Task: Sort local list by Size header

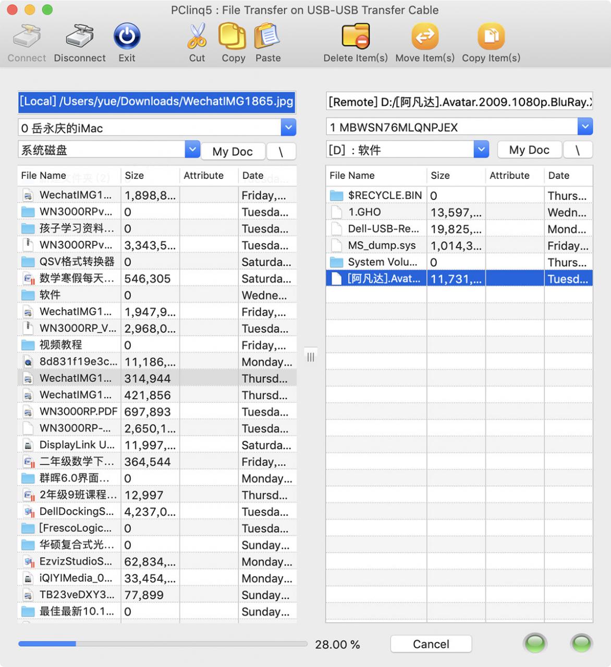Action: 150,176
